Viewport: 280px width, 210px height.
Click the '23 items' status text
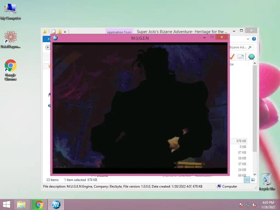pos(52,180)
